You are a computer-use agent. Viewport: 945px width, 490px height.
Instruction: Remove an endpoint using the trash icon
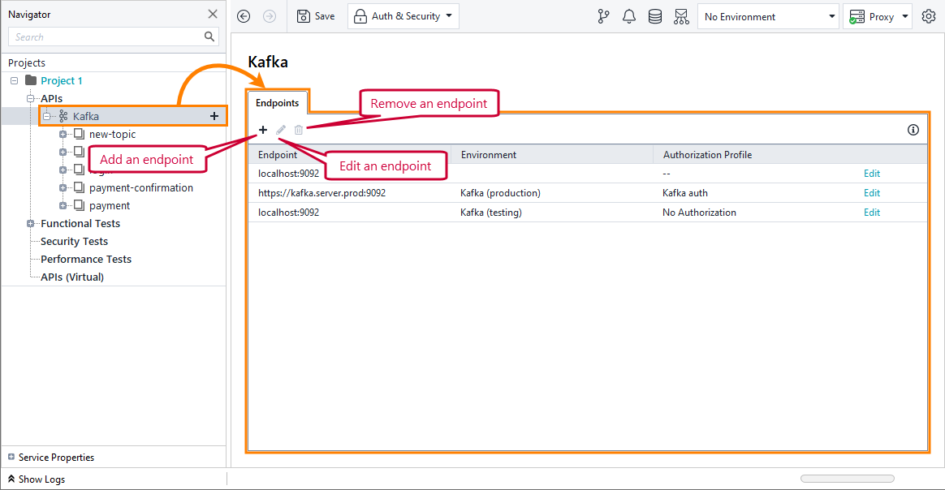coord(298,130)
